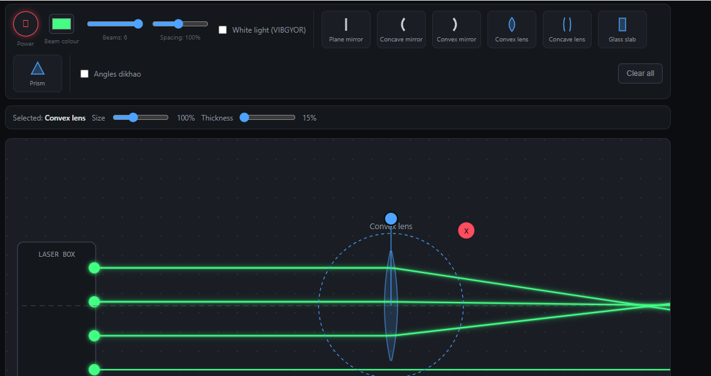Delete lens with red X button
The image size is (711, 376).
pos(466,230)
